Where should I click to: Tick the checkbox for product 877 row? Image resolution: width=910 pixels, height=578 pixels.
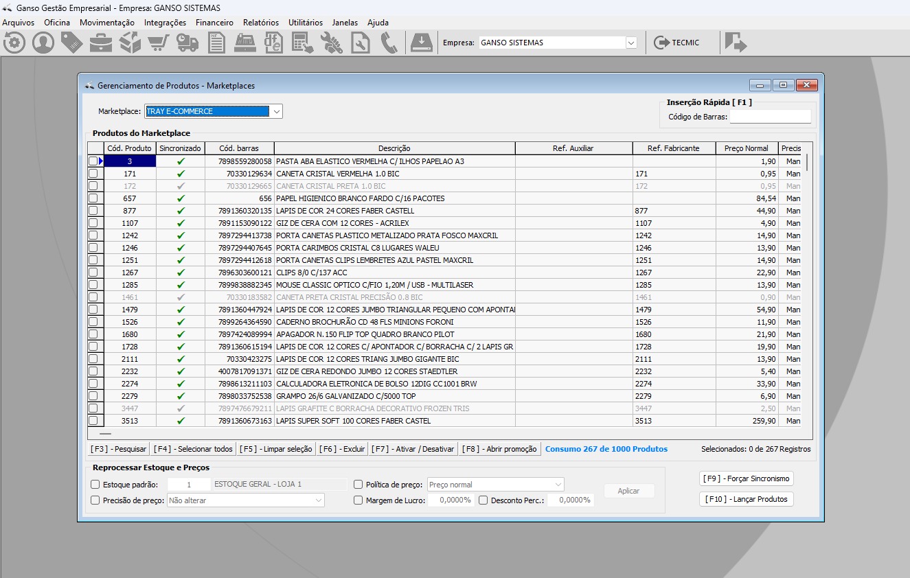pos(93,211)
